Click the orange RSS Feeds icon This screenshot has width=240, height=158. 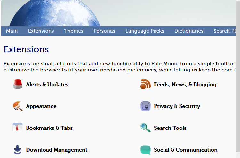tap(146, 84)
